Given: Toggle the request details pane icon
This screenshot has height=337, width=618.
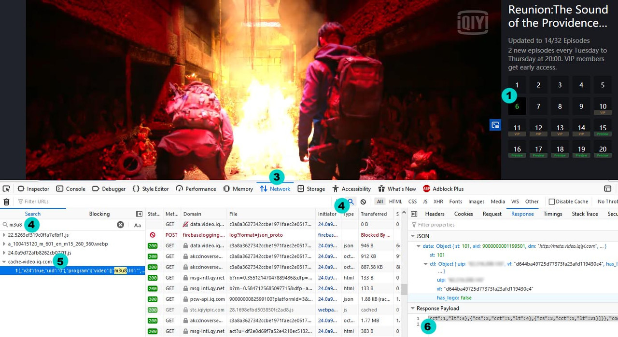Looking at the screenshot, I should [414, 214].
